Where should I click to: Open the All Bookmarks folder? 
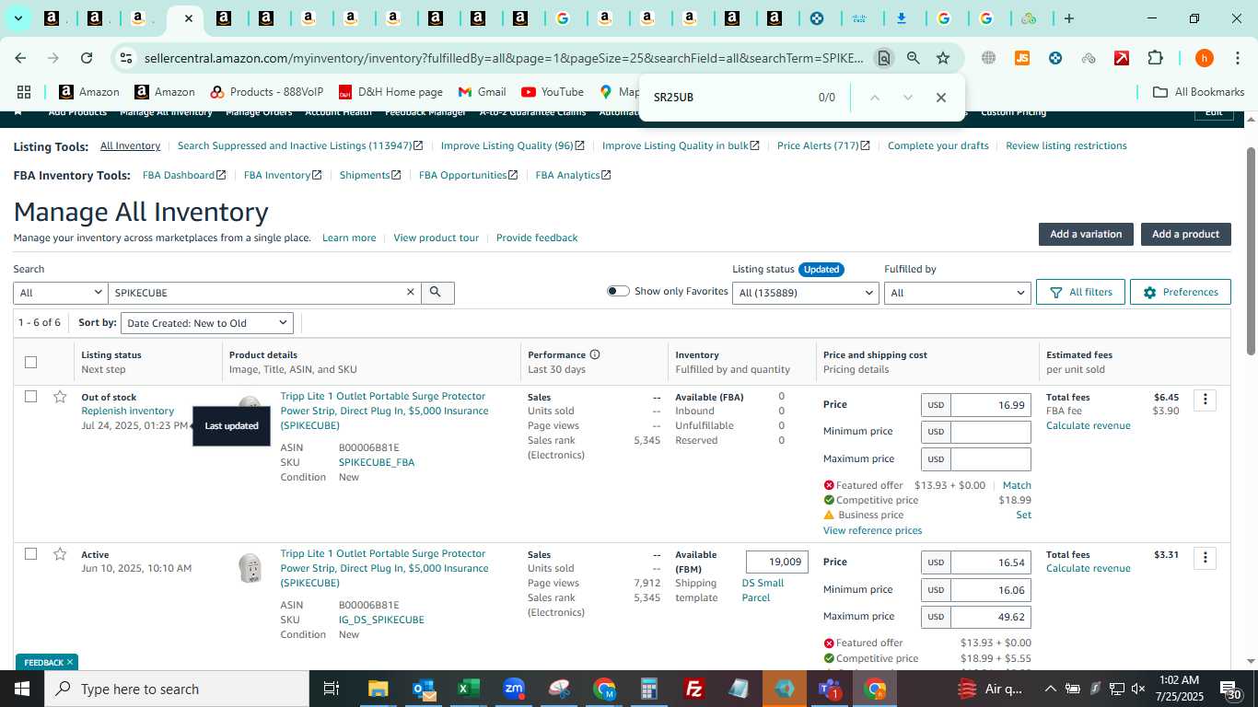(1199, 92)
